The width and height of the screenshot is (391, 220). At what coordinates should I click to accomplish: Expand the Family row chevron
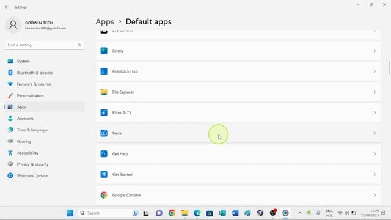tap(375, 51)
